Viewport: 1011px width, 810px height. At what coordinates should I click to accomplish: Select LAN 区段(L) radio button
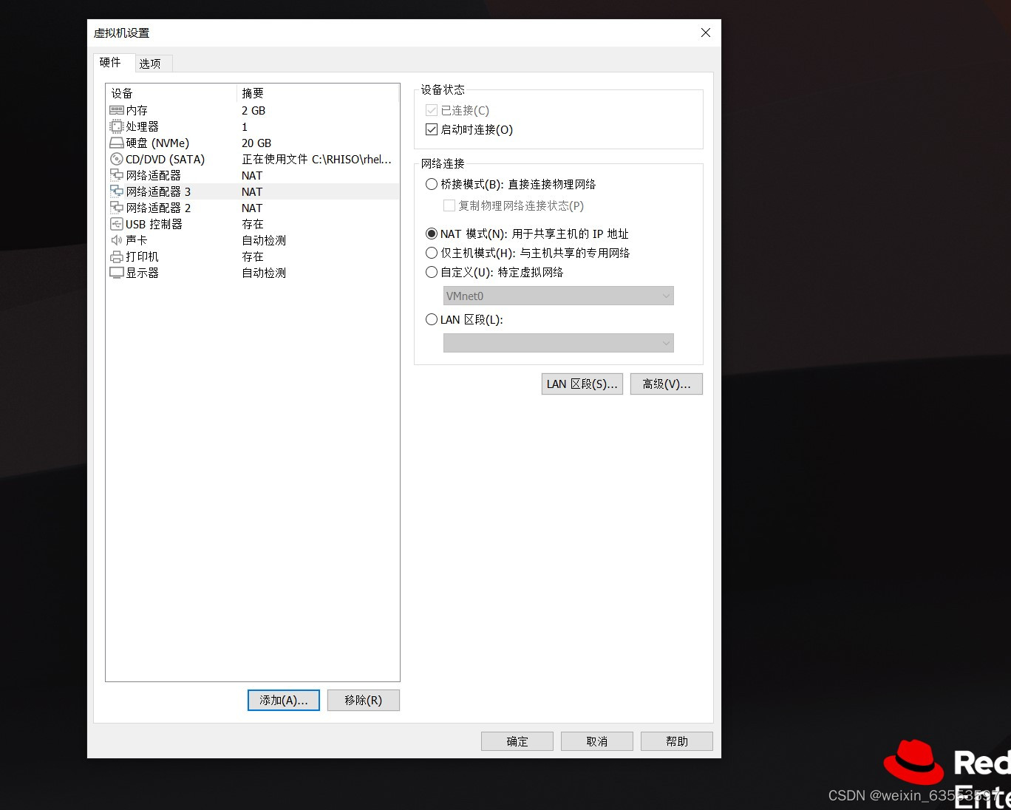pos(432,319)
